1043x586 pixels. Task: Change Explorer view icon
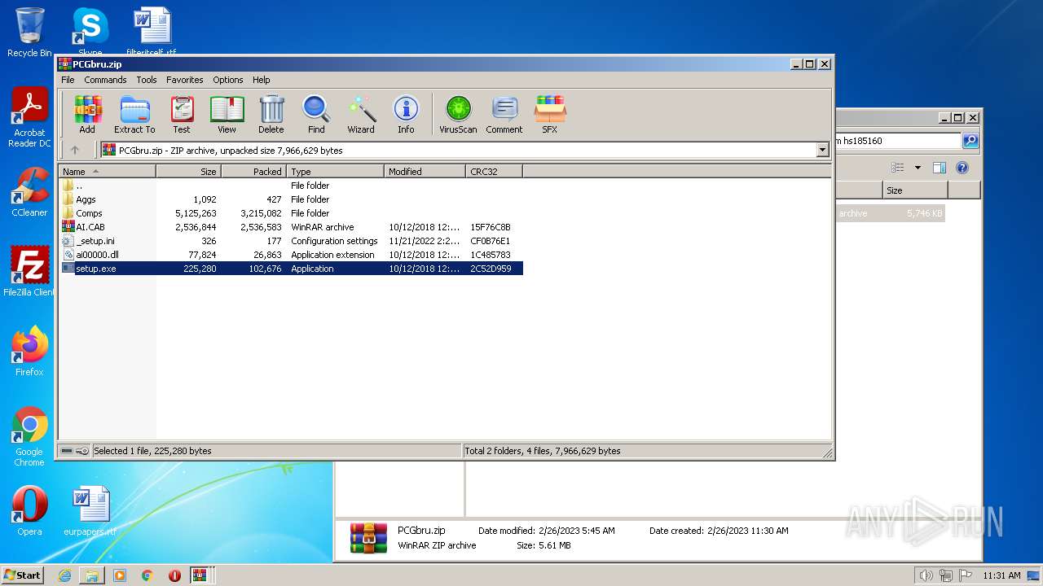pyautogui.click(x=898, y=168)
